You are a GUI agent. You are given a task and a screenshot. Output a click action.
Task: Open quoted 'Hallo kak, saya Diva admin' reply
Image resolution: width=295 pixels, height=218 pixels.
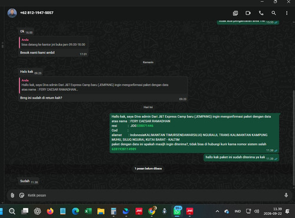click(103, 85)
